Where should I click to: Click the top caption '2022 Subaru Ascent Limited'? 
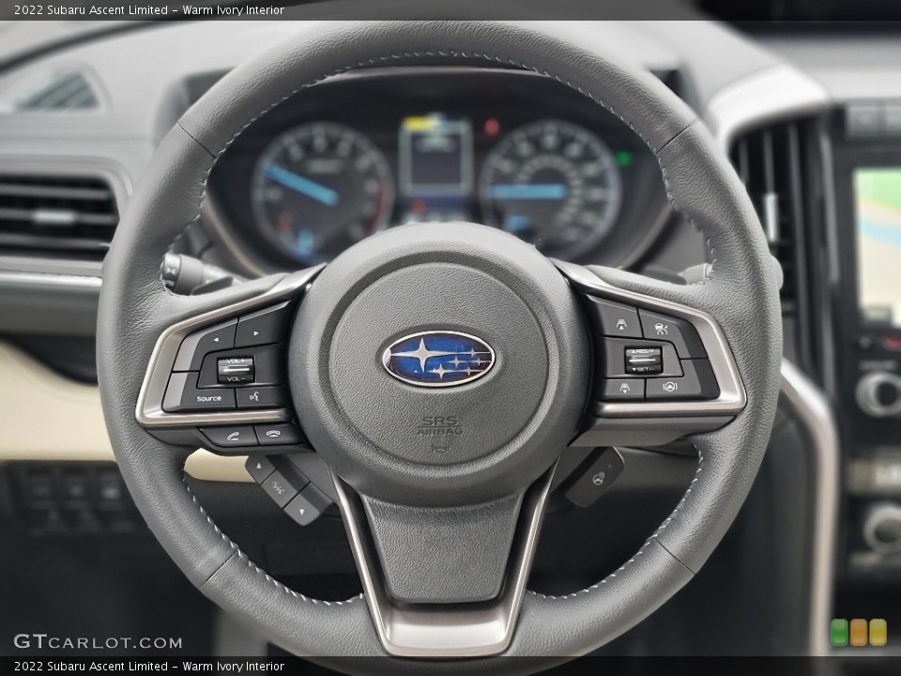(91, 9)
